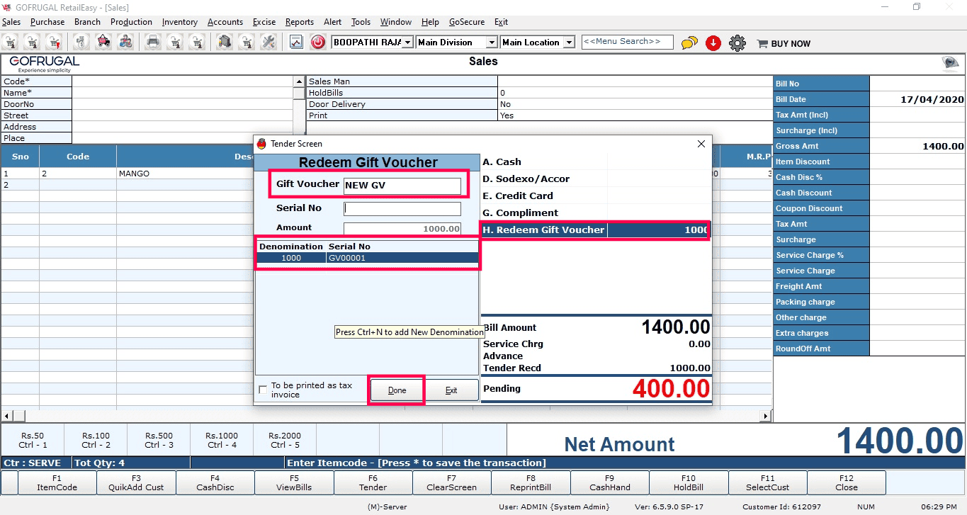Open the yellow chat bubbles icon
The height and width of the screenshot is (515, 967).
pos(689,43)
